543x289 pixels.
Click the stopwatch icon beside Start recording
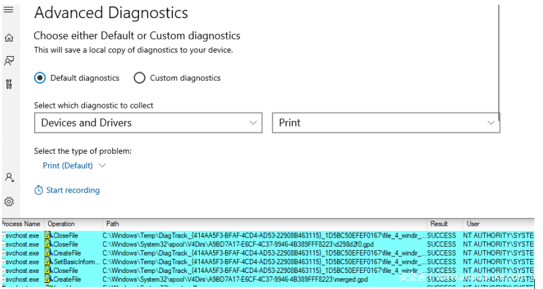[x=39, y=191]
